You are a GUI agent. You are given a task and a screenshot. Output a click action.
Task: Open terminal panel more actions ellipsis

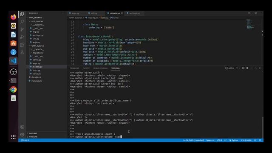pyautogui.click(x=252, y=68)
